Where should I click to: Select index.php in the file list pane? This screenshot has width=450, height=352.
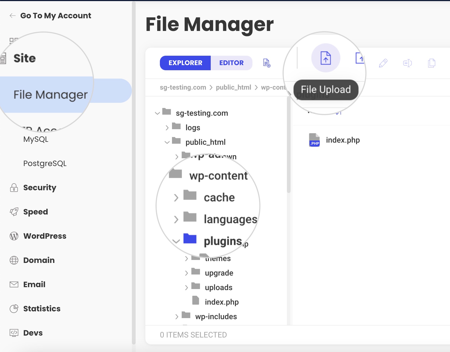(x=343, y=140)
